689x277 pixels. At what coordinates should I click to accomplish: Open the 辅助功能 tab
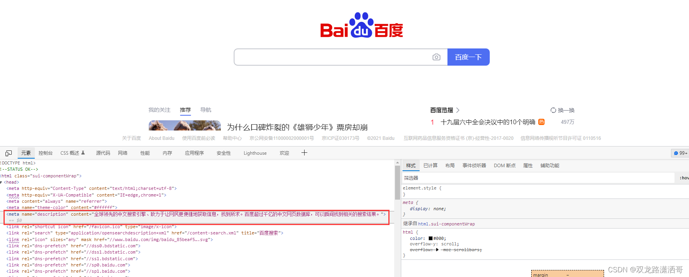pyautogui.click(x=550, y=166)
